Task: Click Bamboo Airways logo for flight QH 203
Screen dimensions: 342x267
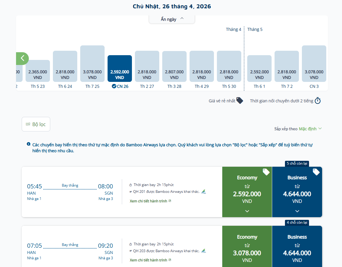Action: (x=204, y=251)
